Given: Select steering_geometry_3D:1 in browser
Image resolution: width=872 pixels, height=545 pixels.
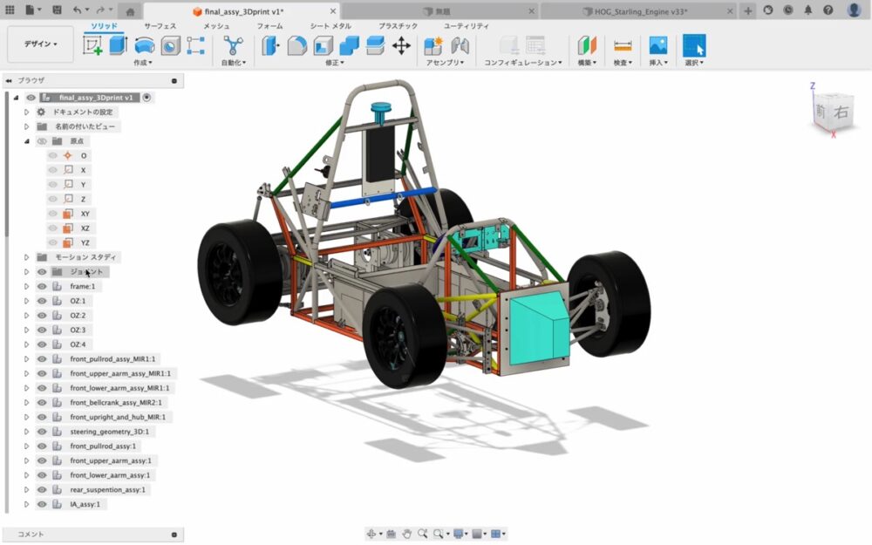Looking at the screenshot, I should click(x=110, y=432).
